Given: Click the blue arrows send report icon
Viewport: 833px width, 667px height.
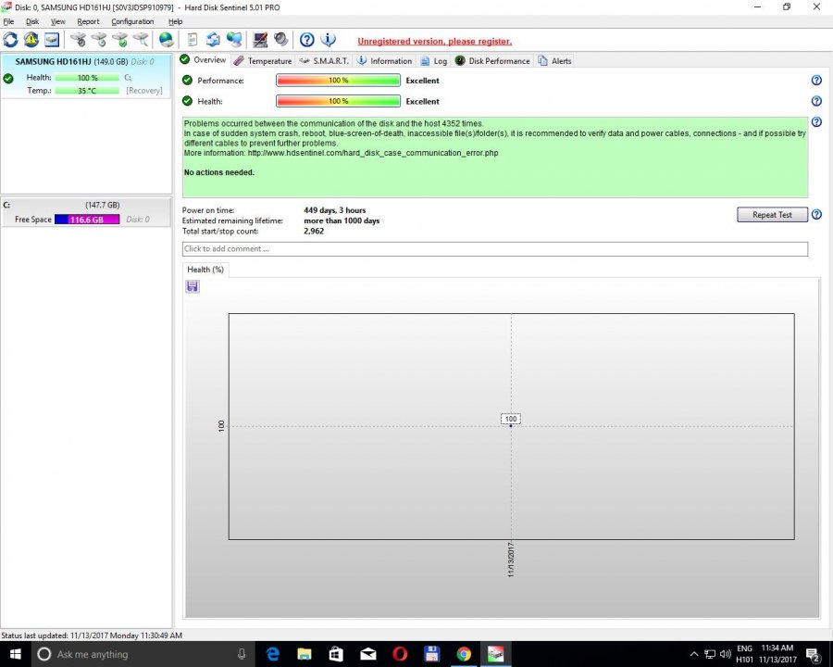Looking at the screenshot, I should (213, 40).
